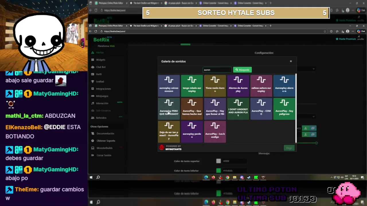Image resolution: width=367 pixels, height=206 pixels.
Task: Open Alertas in the BotRix sidebar
Action: click(x=97, y=53)
